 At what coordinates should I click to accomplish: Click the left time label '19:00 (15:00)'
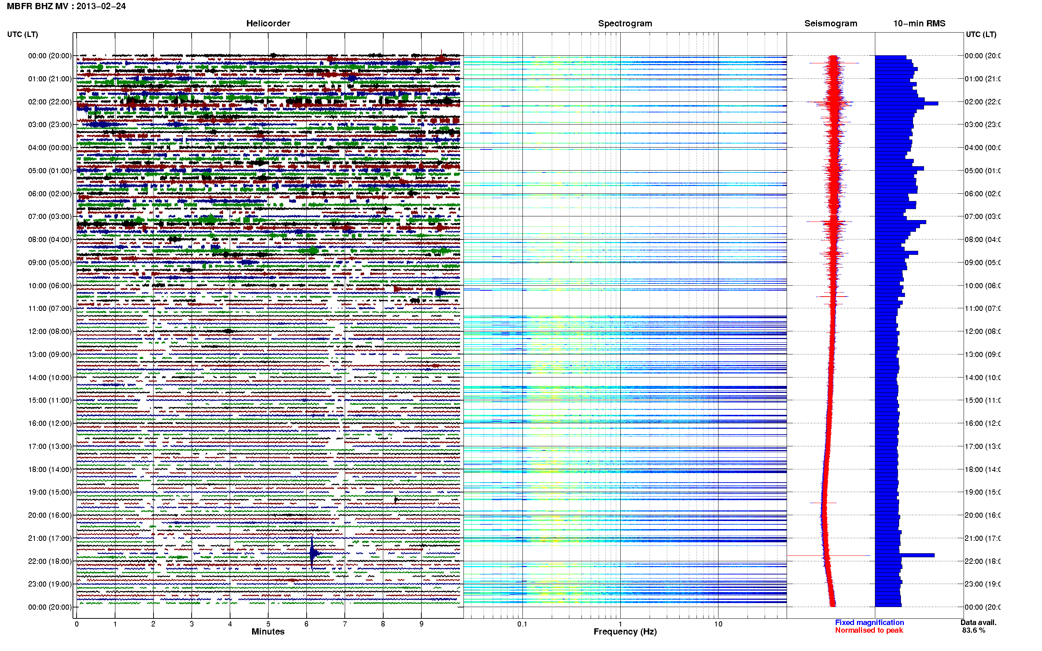[x=50, y=492]
